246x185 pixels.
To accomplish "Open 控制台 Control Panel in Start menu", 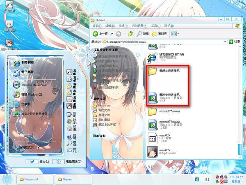I will point(72,115).
